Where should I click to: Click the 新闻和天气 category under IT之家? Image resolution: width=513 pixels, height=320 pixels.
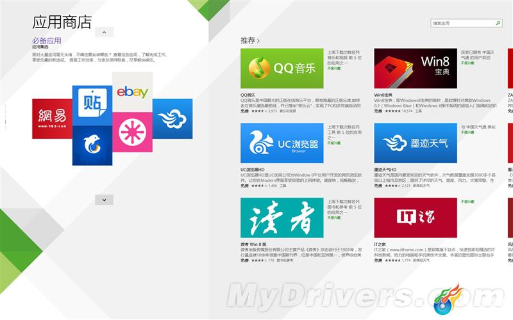click(421, 260)
